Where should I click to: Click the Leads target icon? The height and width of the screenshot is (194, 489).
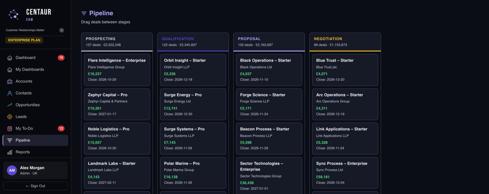10,117
